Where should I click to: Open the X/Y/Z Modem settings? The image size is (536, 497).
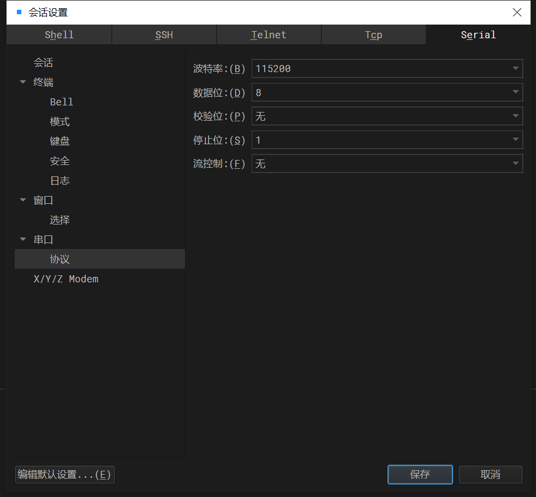(66, 279)
